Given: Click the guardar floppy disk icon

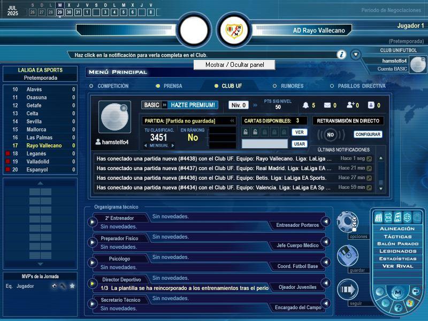Looking at the screenshot, I should coord(348,256).
